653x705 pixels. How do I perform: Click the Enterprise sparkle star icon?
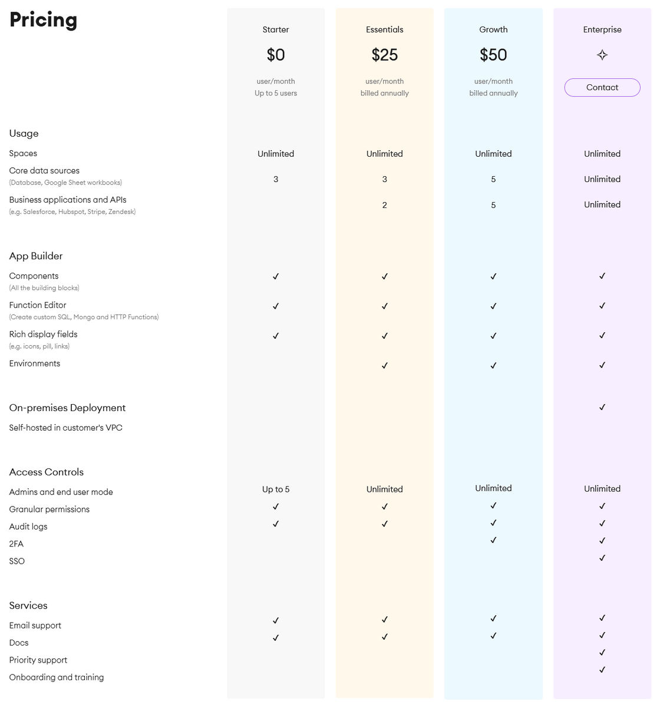point(602,55)
